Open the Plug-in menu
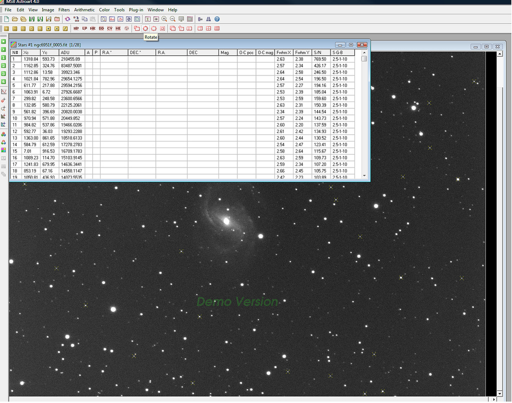The width and height of the screenshot is (512, 403). 136,10
